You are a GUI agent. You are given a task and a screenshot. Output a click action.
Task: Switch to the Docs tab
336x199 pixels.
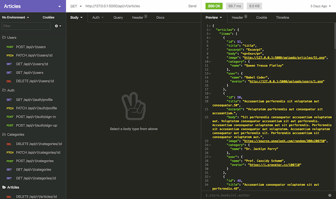[x=160, y=18]
